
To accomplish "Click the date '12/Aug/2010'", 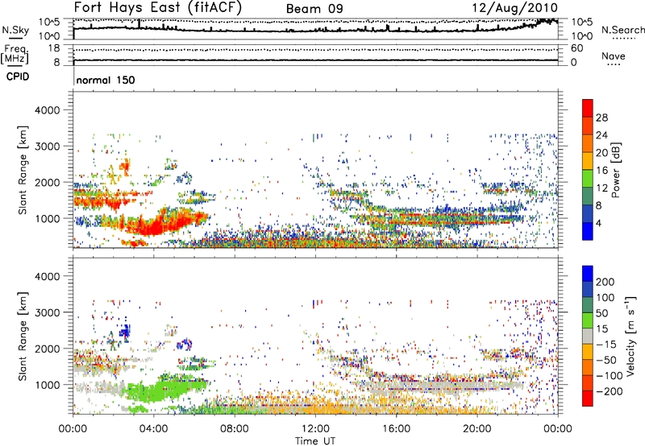I will point(514,8).
